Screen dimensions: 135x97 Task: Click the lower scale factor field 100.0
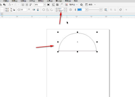point(8,11)
